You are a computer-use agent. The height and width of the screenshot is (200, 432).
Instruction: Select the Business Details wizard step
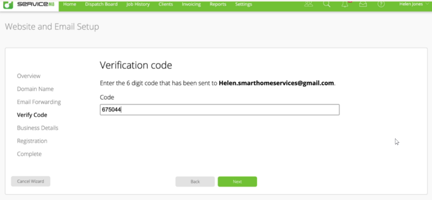point(37,128)
